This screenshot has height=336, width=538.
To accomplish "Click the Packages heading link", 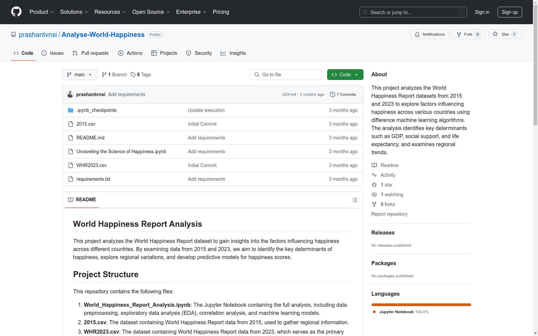I will pos(384,263).
